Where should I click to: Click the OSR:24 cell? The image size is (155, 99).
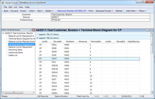(x=57, y=66)
